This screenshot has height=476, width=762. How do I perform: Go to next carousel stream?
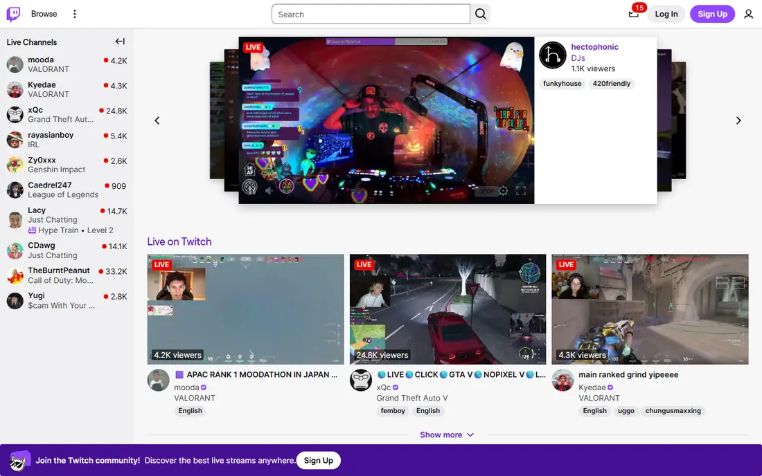coord(738,120)
